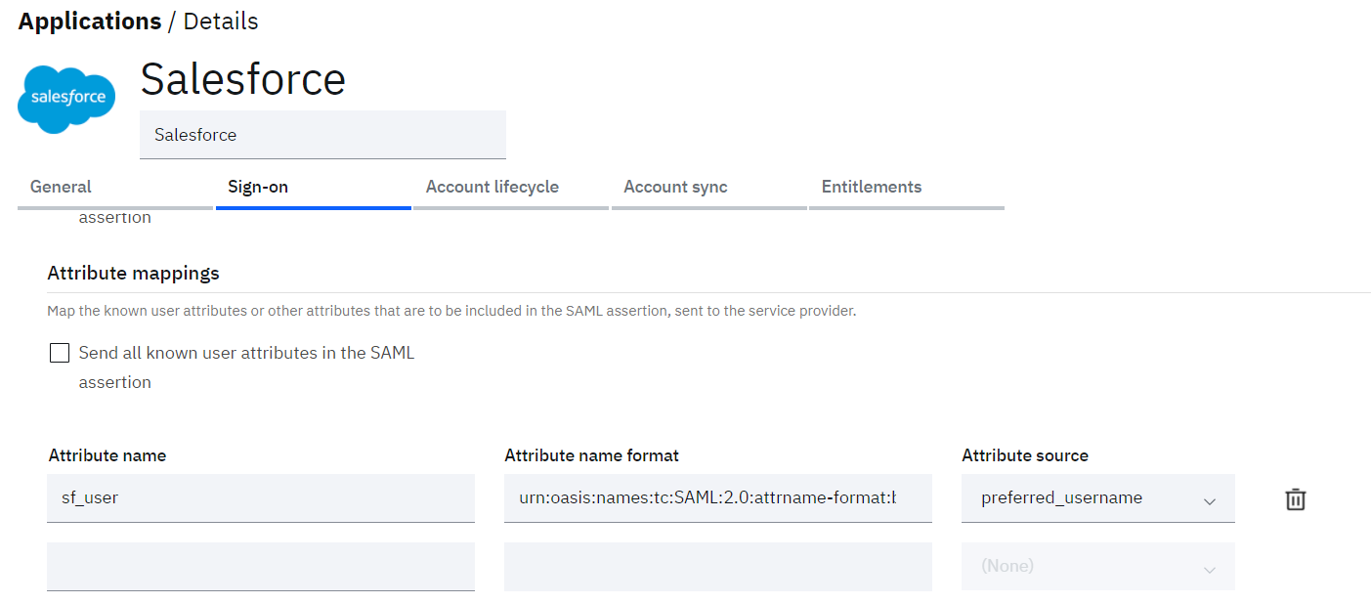Screen dimensions: 1371x603
Task: Click the Details breadcrumb text
Action: pos(221,22)
